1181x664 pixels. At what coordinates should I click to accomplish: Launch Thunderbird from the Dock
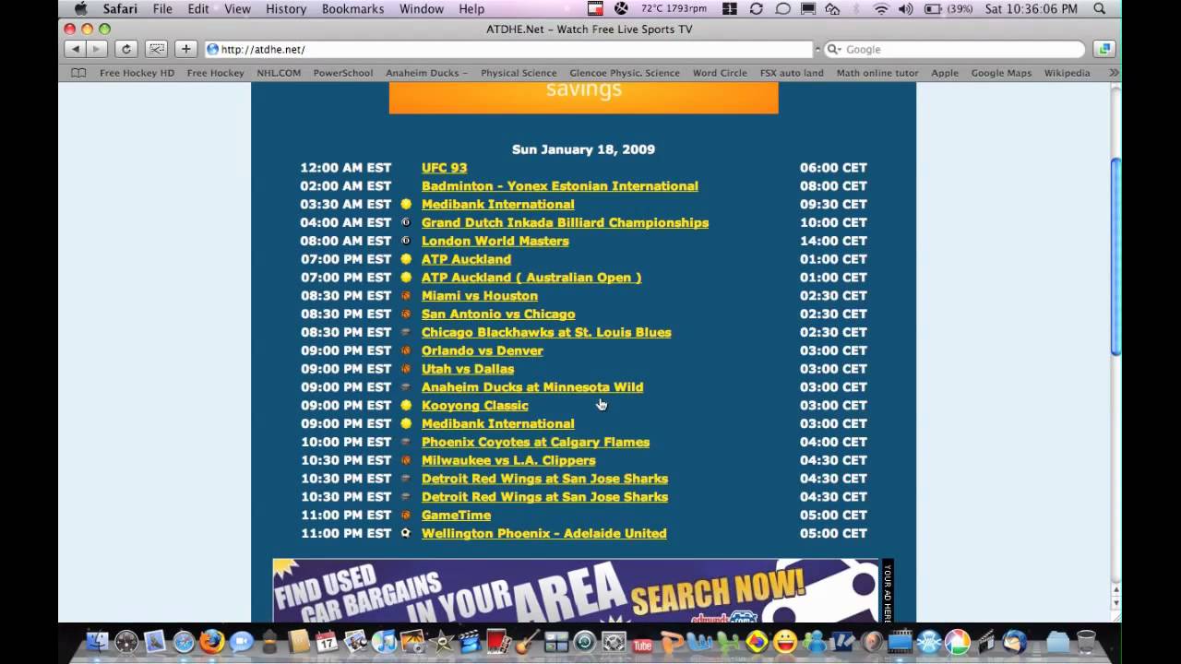point(1014,641)
